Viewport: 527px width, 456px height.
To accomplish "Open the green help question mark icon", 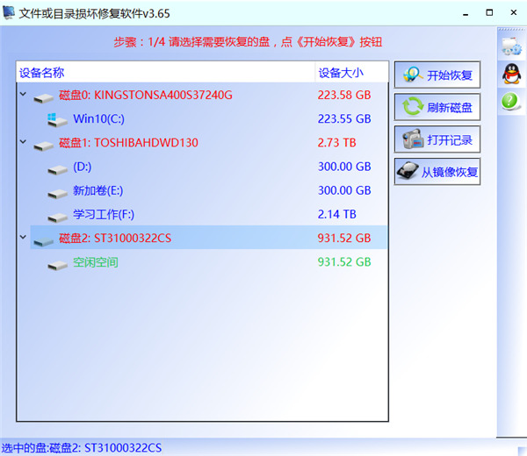I will pyautogui.click(x=511, y=102).
